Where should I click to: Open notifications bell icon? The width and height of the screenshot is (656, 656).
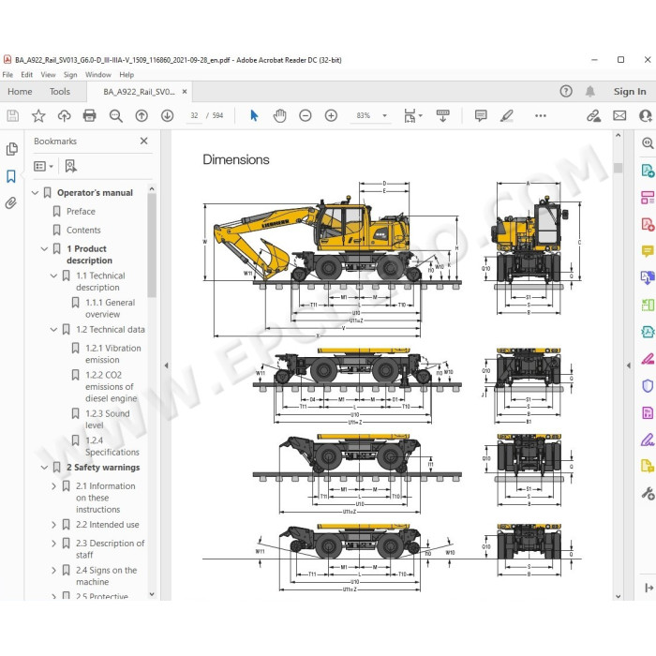click(x=589, y=91)
